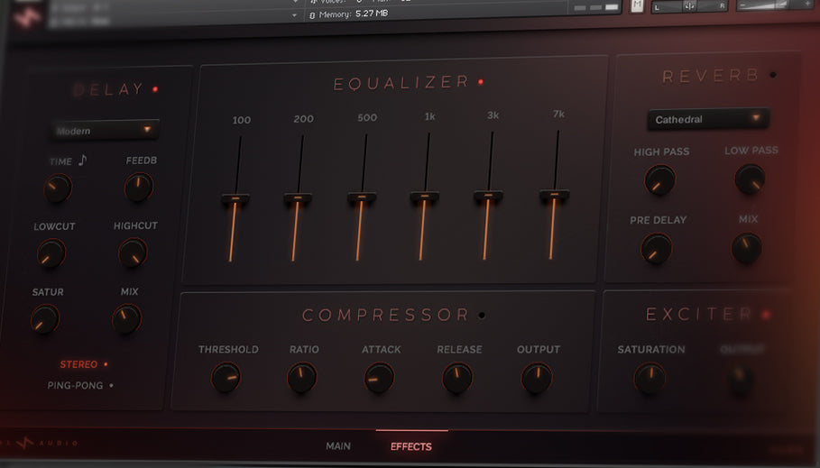Click the reverb High Pass knob
The width and height of the screenshot is (820, 468).
[659, 179]
